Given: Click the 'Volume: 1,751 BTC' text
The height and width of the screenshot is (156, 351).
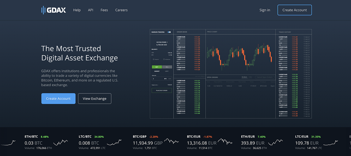Looking at the screenshot, I should [145, 148].
